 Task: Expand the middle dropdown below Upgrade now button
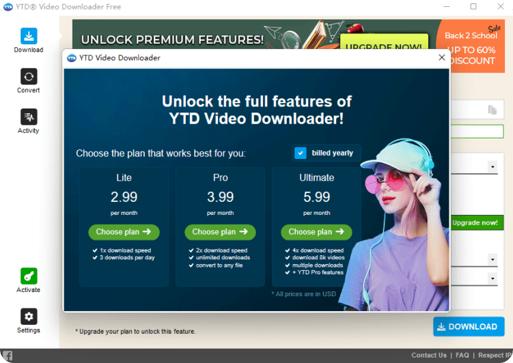(492, 259)
